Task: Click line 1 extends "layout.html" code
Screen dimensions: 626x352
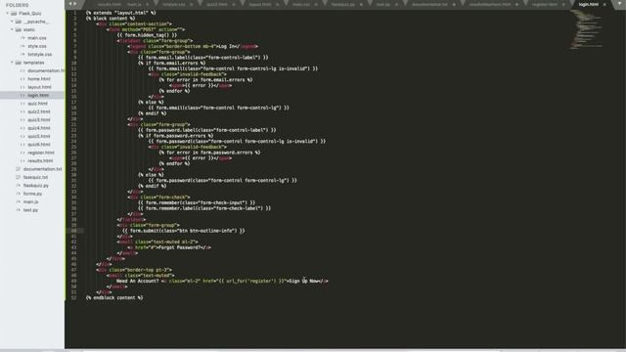Action: pos(121,13)
